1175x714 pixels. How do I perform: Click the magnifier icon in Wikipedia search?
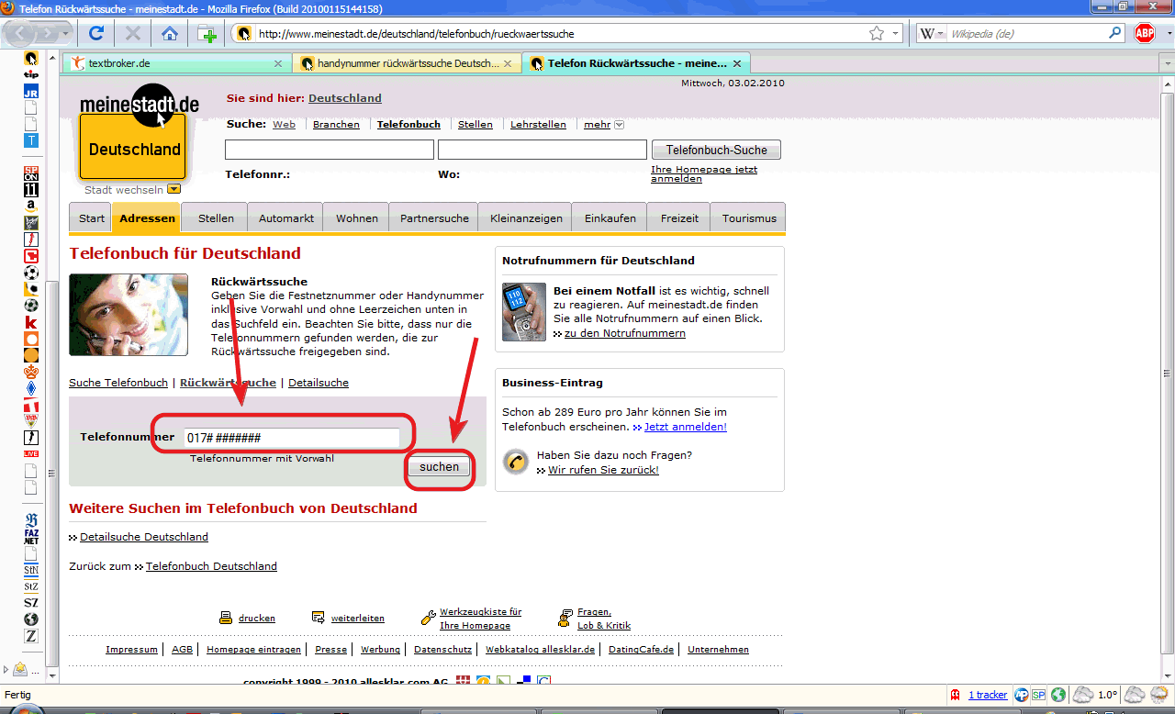coord(1115,34)
